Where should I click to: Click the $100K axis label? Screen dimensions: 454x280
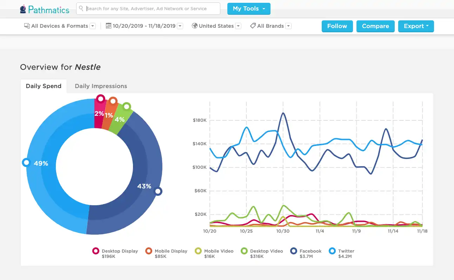[200, 167]
